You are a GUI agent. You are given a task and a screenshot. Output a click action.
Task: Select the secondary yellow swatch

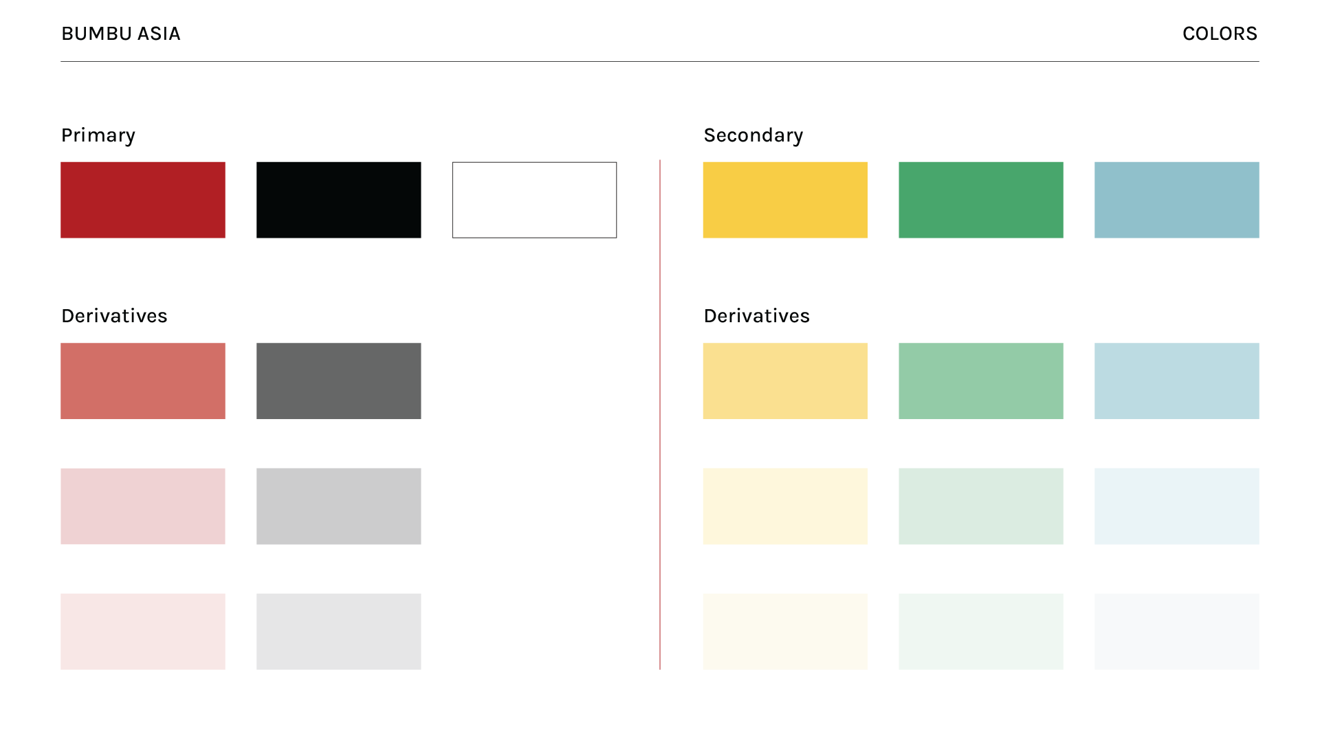[x=785, y=200]
